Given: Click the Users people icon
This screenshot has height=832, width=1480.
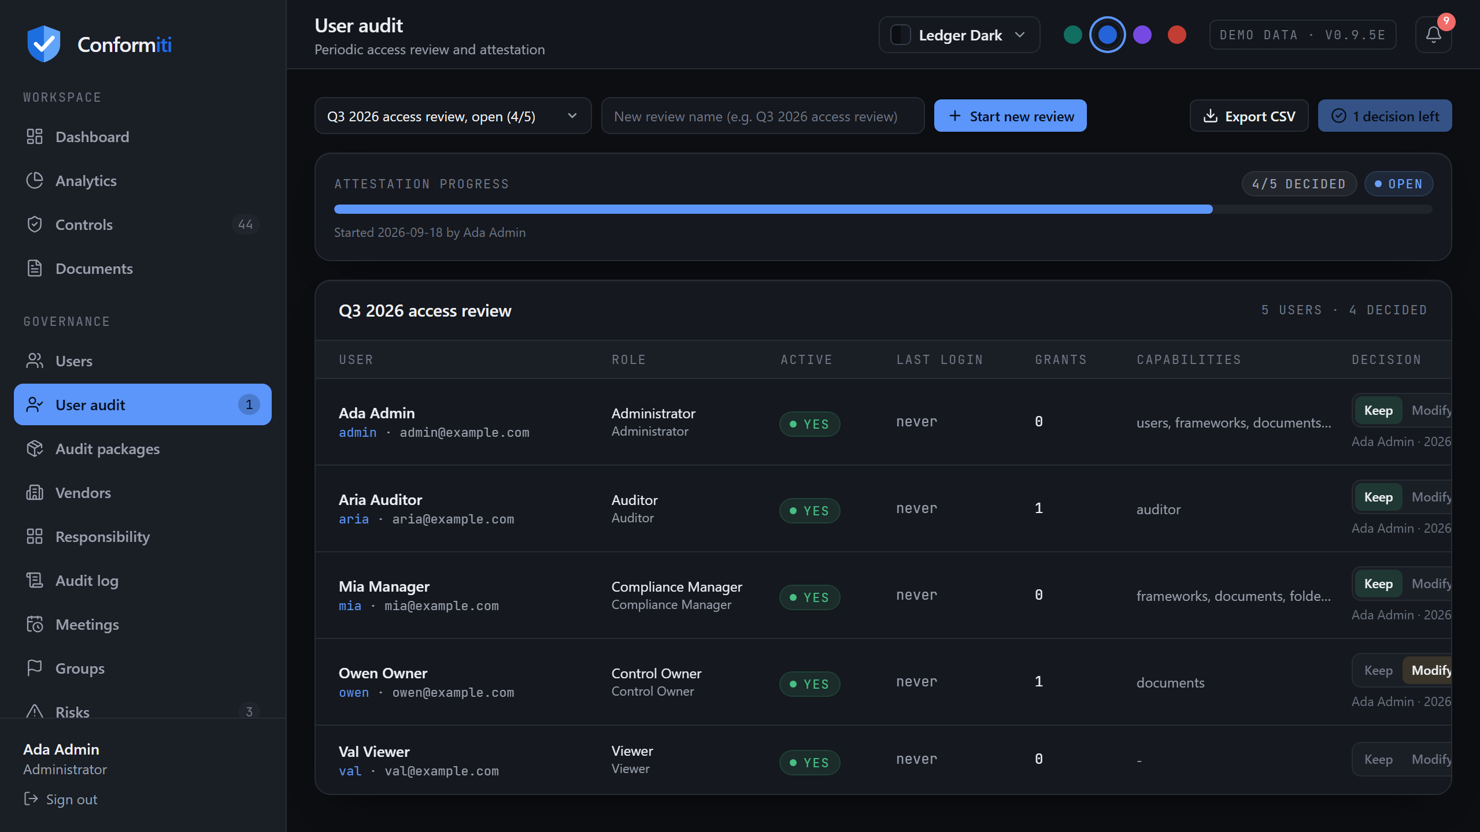Looking at the screenshot, I should click(35, 361).
